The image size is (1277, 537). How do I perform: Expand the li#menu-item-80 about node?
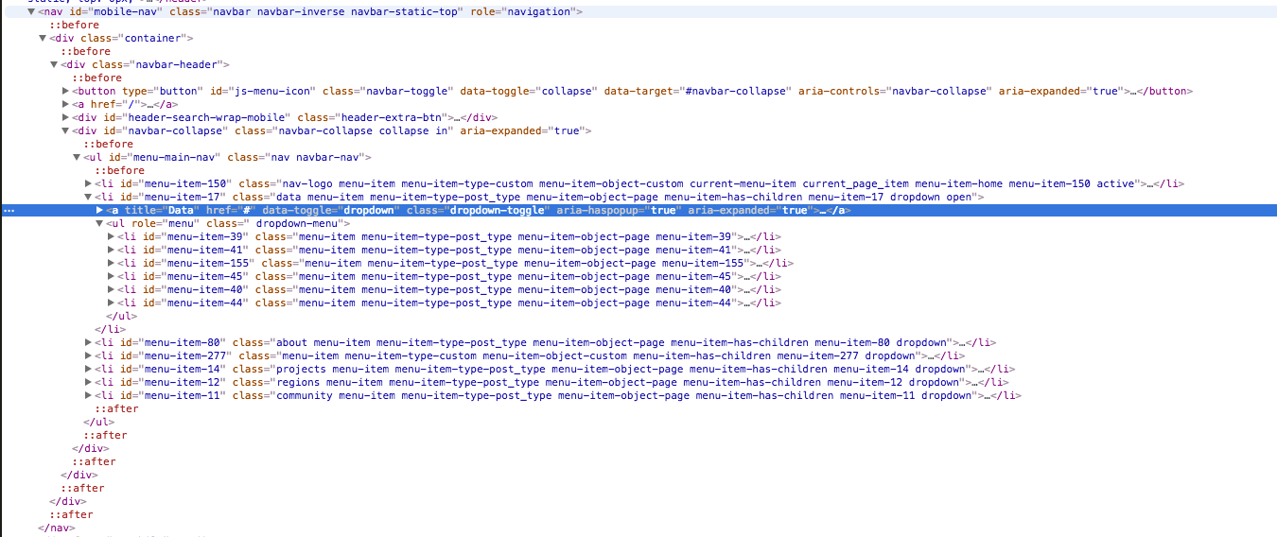(x=88, y=343)
